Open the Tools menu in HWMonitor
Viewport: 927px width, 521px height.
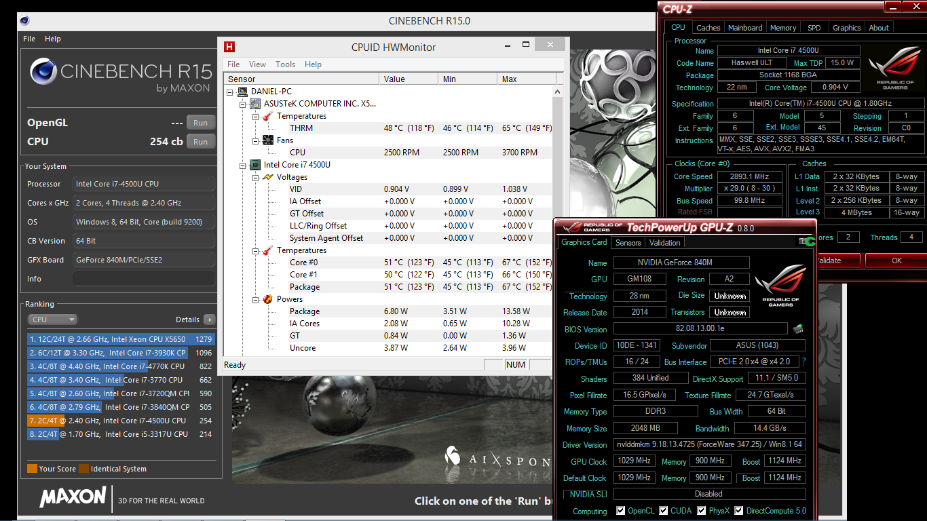(285, 64)
